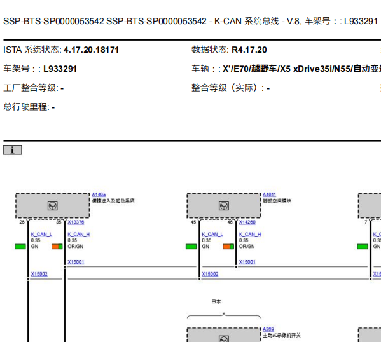Click the info 'i' button
381x342 pixels.
coord(12,150)
